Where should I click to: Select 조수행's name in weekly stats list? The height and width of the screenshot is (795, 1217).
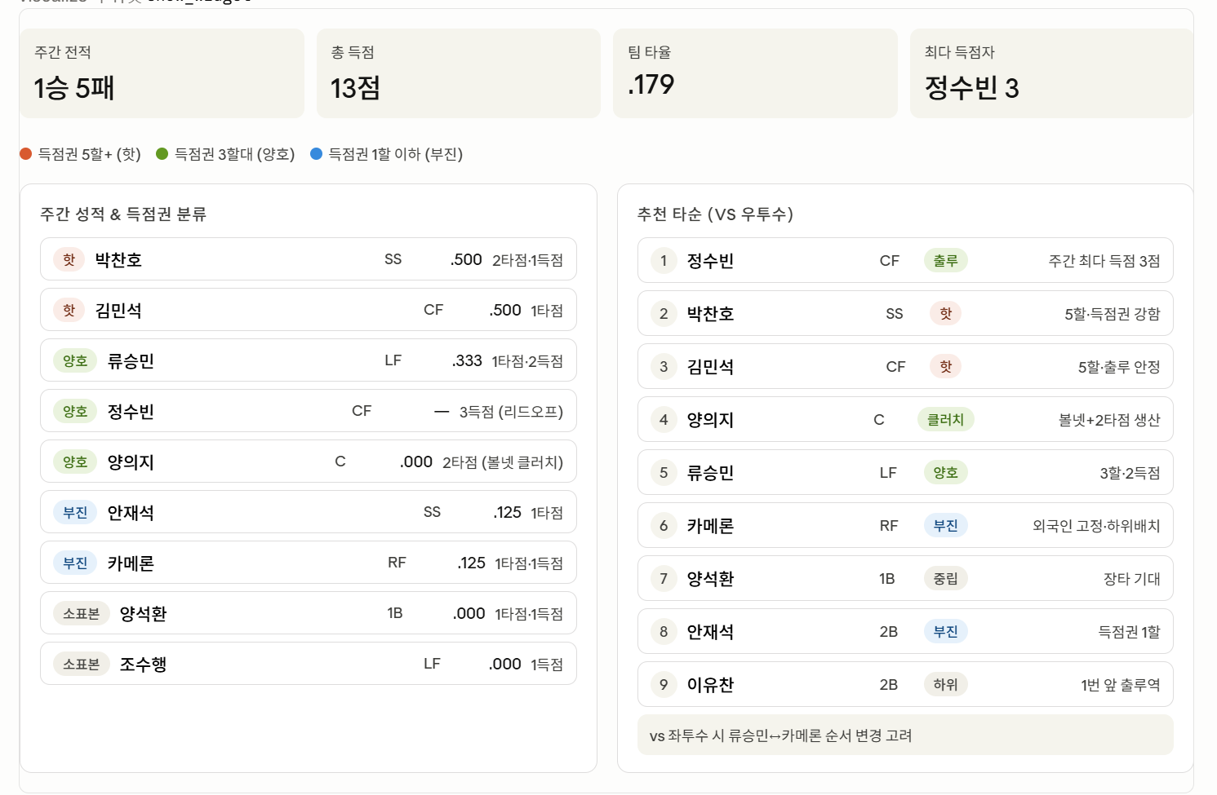click(143, 665)
